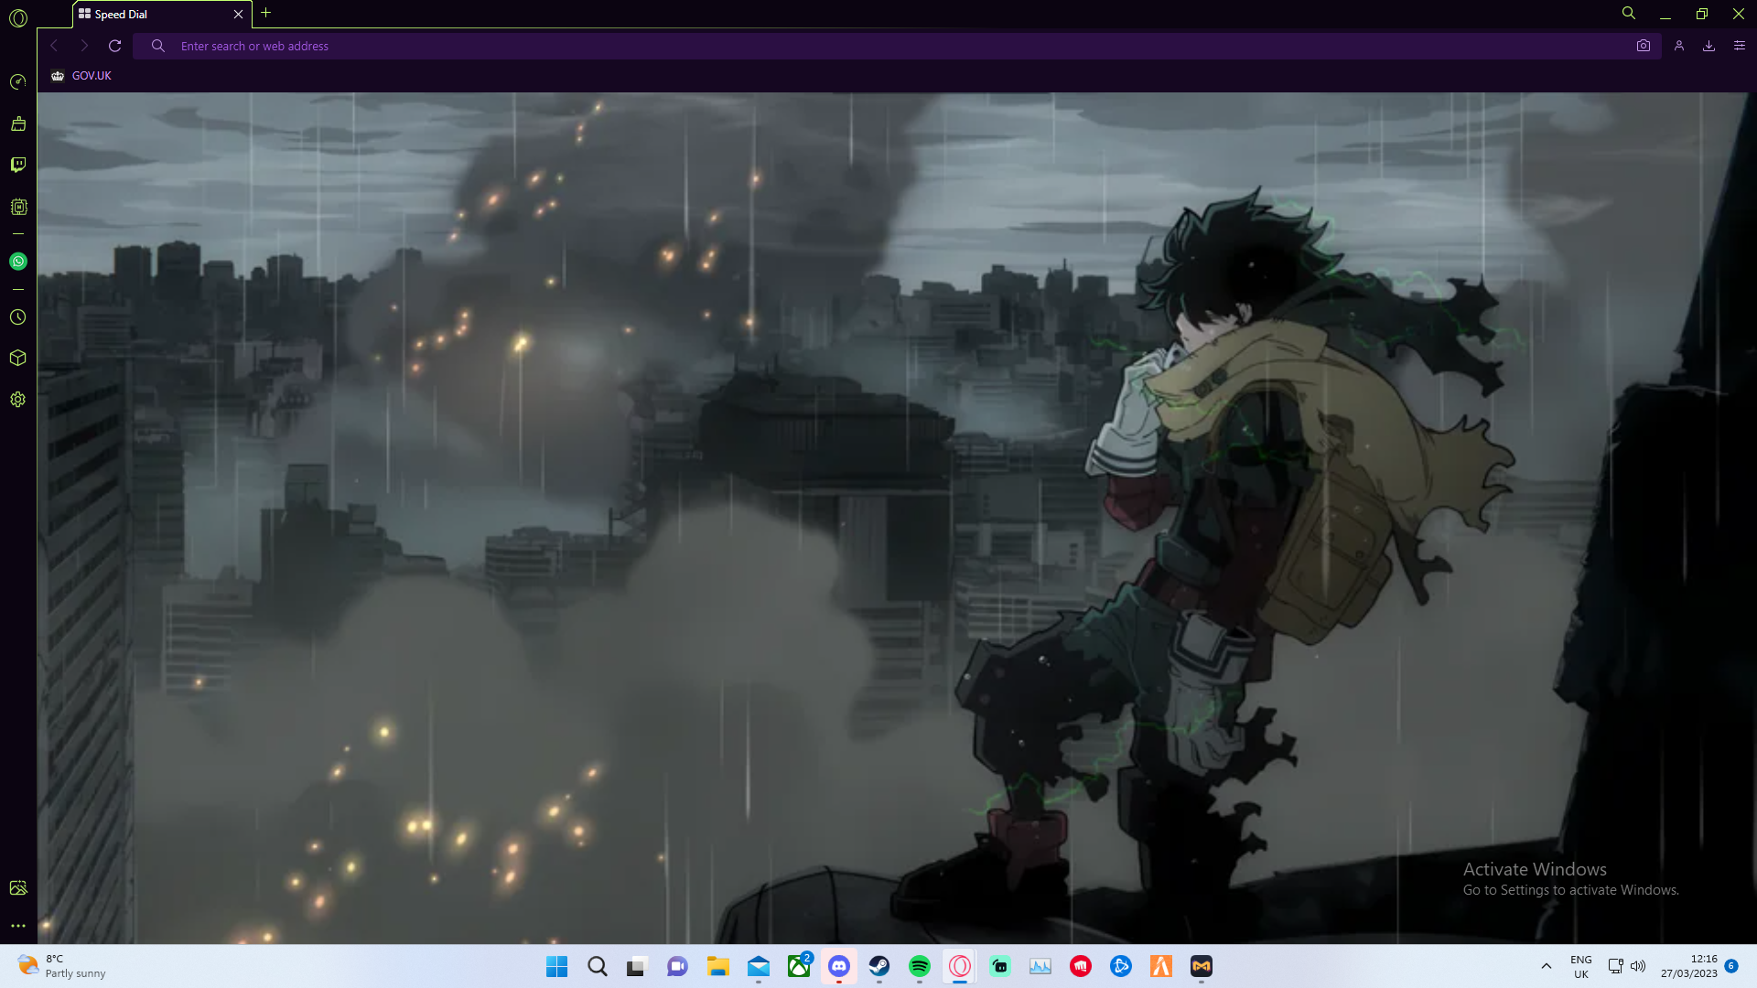Show hidden system tray icons chevron
Image resolution: width=1757 pixels, height=988 pixels.
point(1547,966)
